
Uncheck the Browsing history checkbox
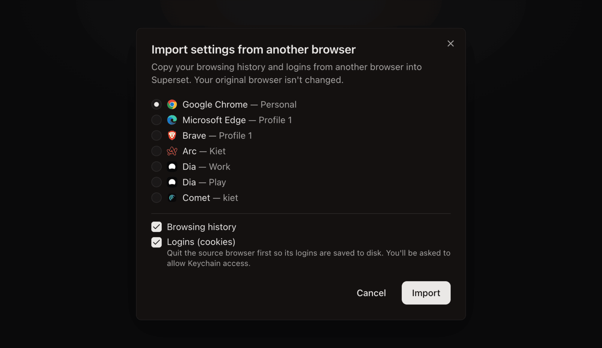[x=157, y=227]
